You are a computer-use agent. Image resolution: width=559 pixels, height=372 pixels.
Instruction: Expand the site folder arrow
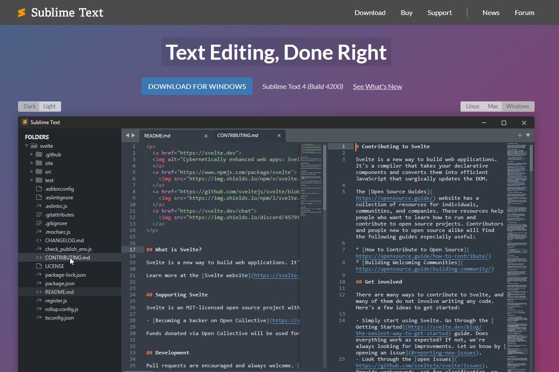coord(32,163)
